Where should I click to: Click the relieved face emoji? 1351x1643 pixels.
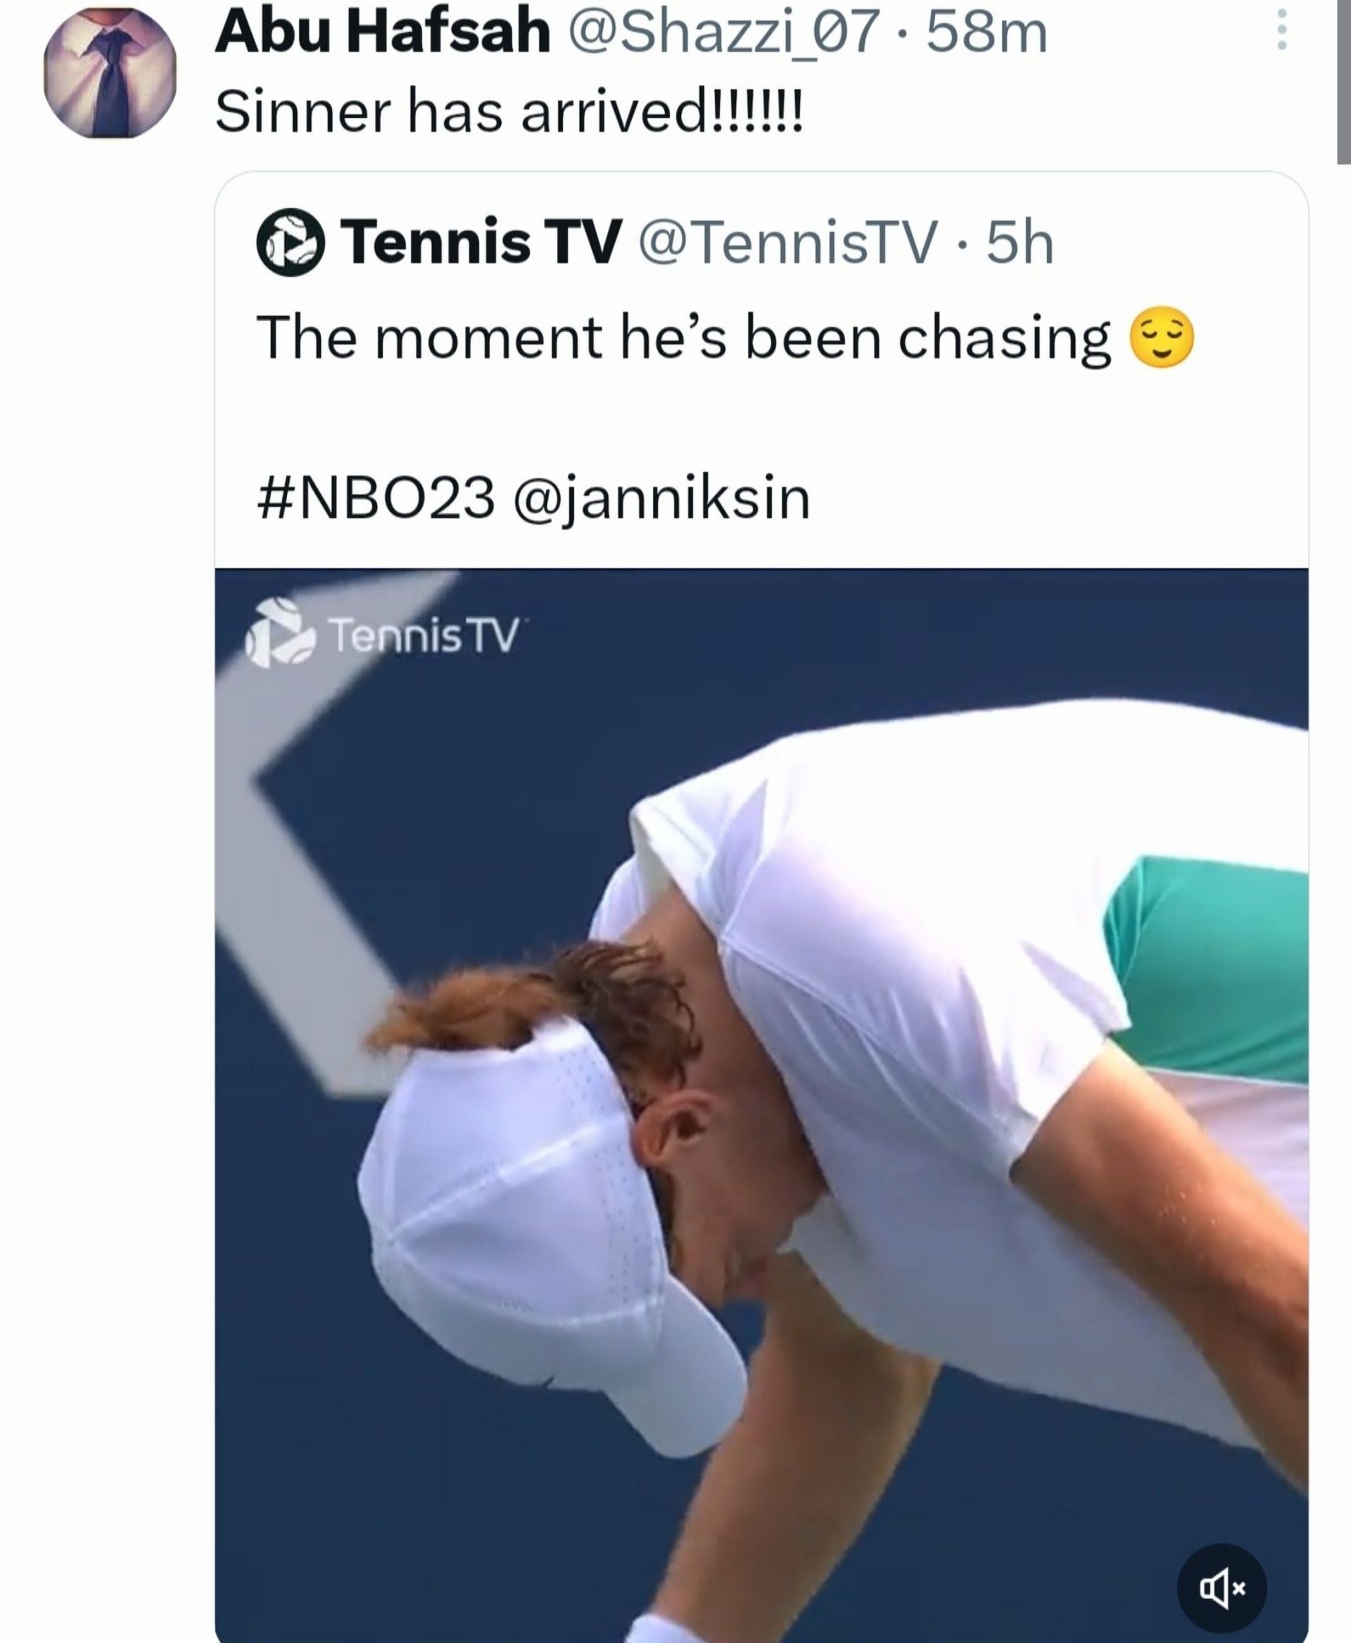pos(1160,338)
